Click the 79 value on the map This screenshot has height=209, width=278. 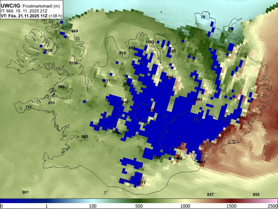tap(203, 17)
